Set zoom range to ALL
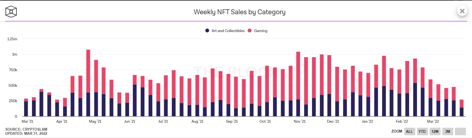Image resolution: width=472 pixels, height=138 pixels. point(409,131)
